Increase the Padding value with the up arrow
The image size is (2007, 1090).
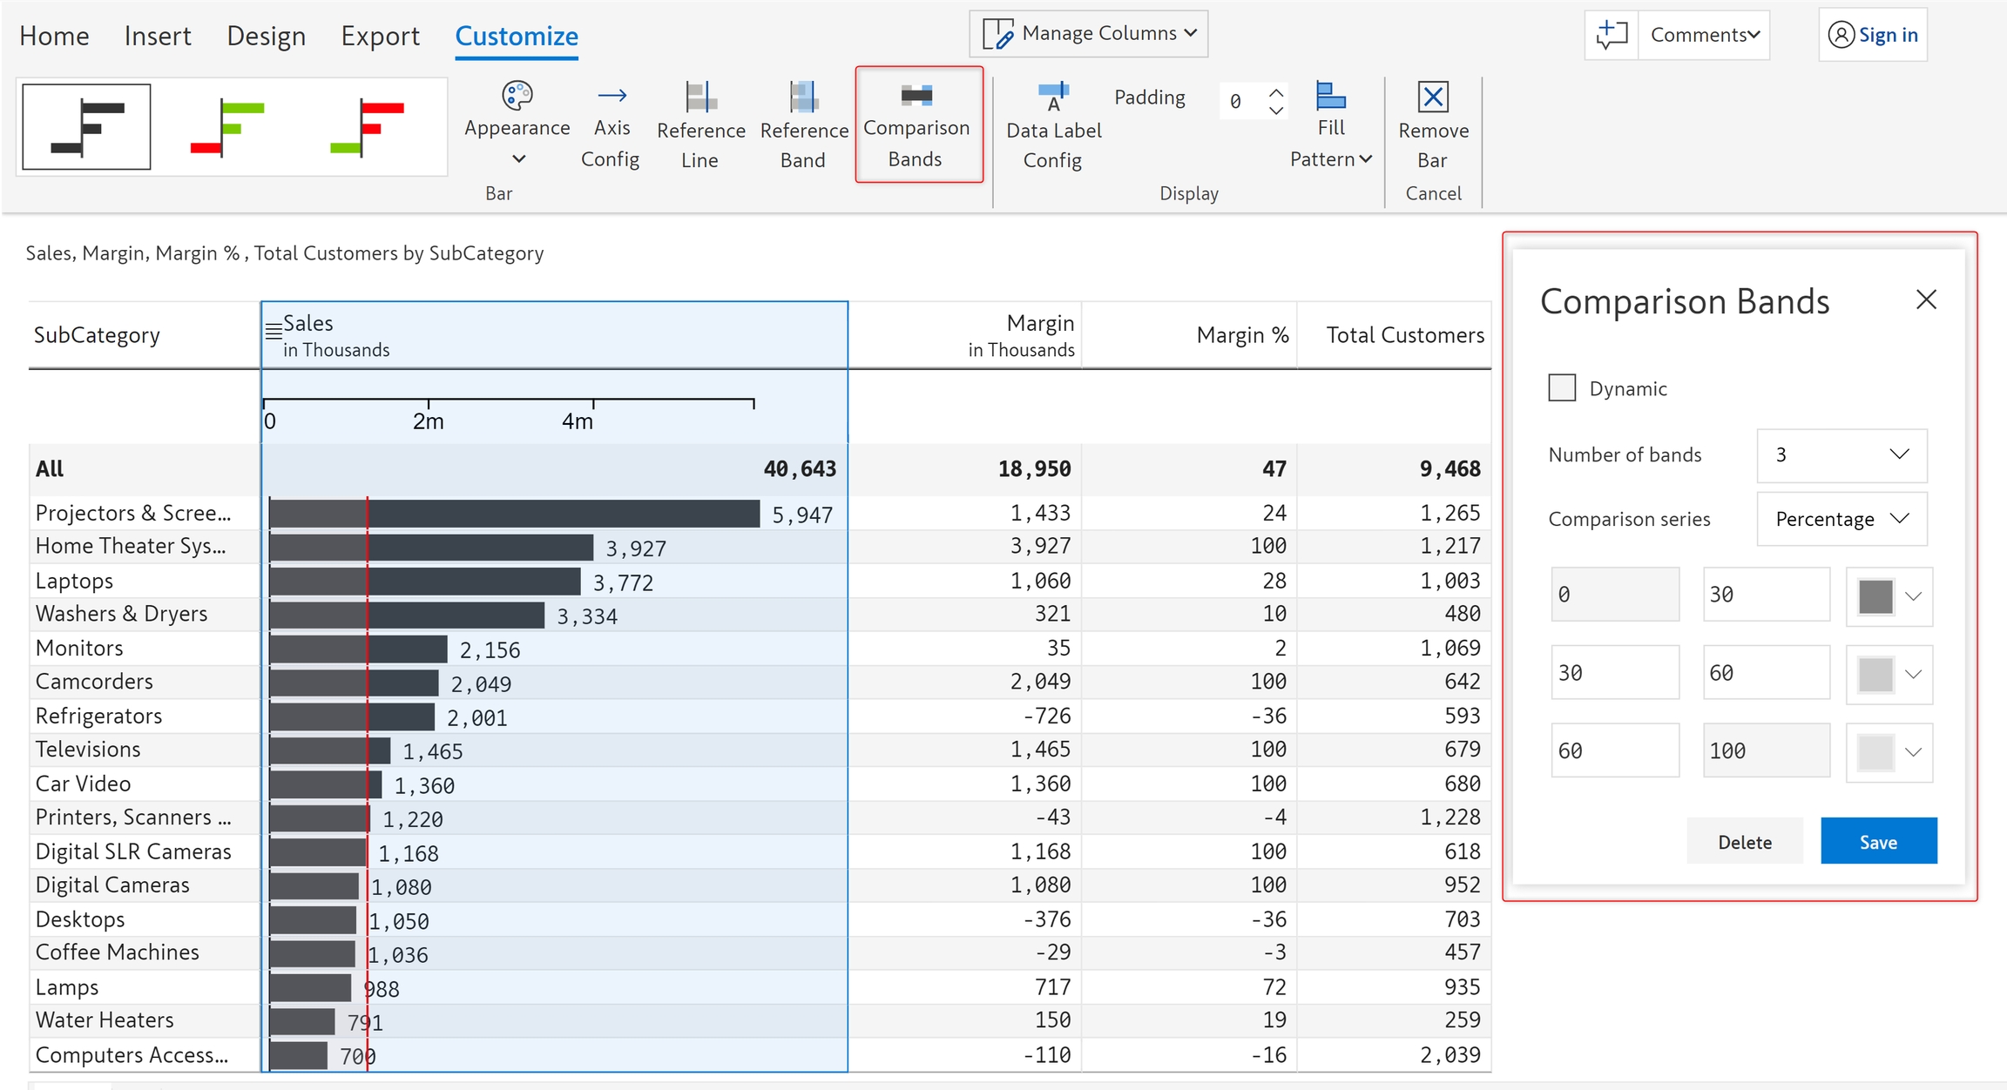tap(1276, 91)
